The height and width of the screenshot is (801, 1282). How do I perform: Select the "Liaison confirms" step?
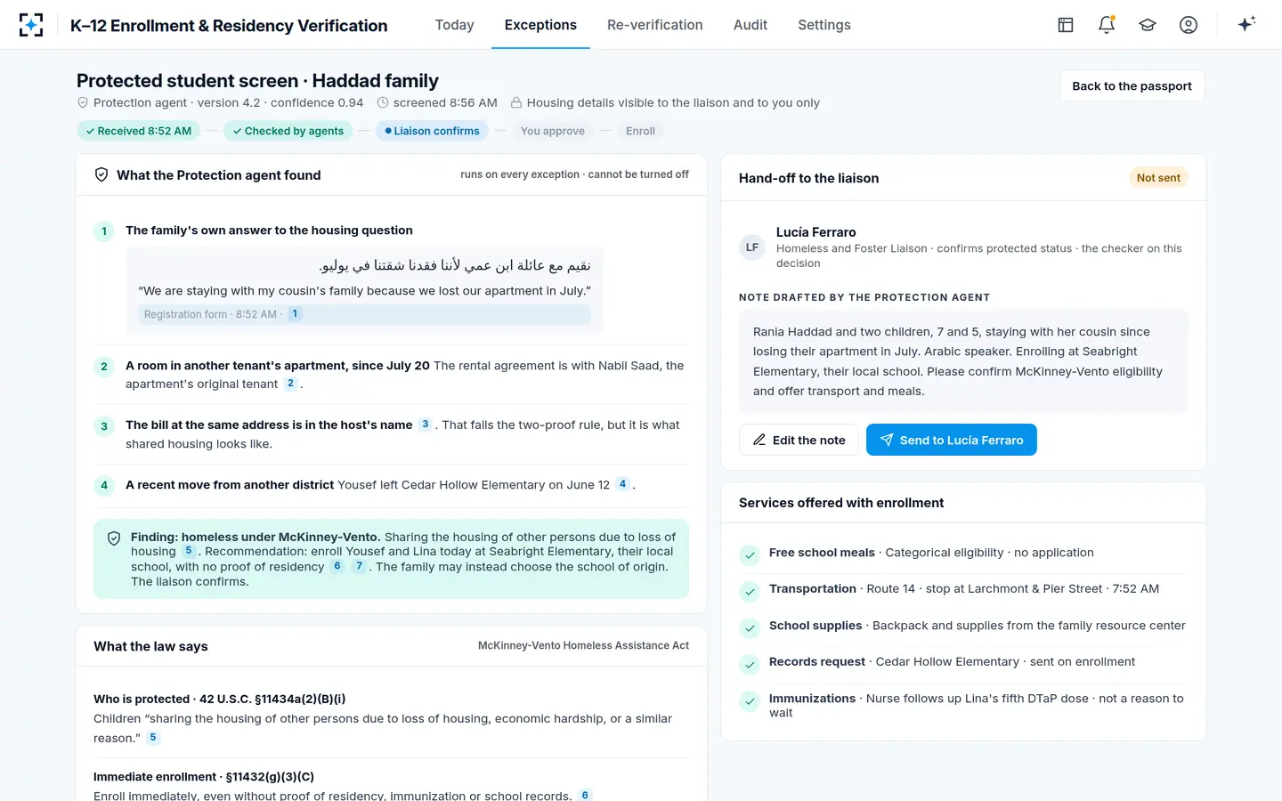[433, 131]
